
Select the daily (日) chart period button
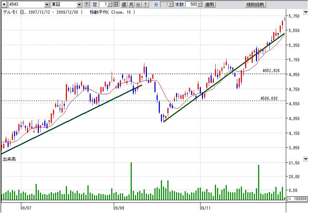(116, 5)
